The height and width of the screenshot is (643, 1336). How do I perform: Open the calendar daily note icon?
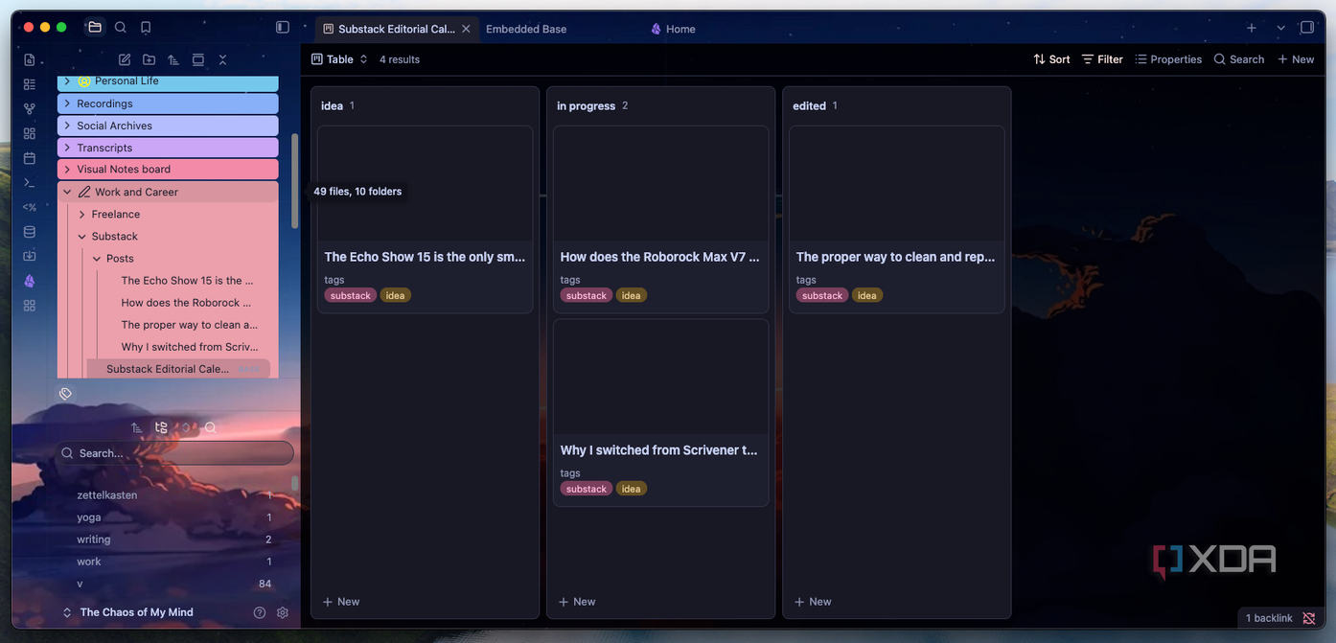point(30,157)
